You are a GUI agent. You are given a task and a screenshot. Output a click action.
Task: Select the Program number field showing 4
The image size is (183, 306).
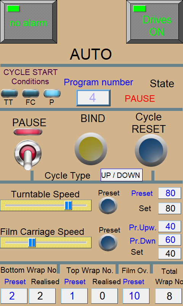point(93,98)
